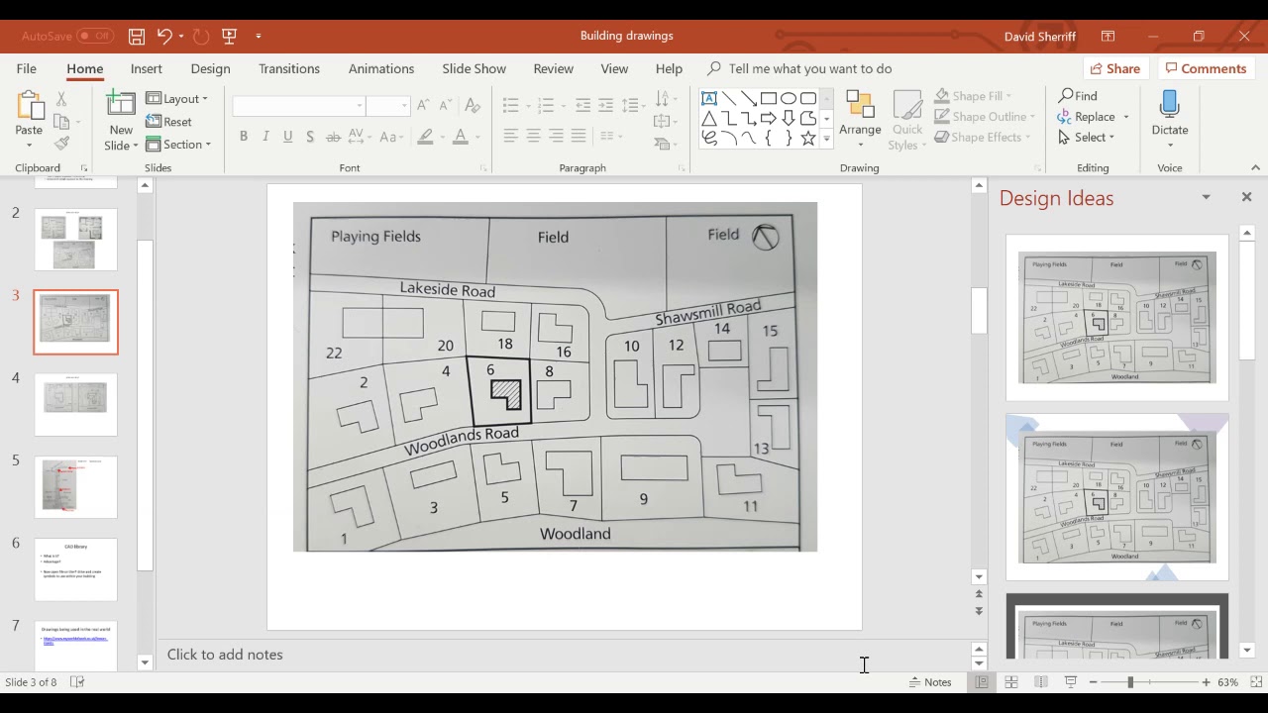Select slide 4 thumbnail
This screenshot has height=713, width=1268.
click(x=75, y=404)
